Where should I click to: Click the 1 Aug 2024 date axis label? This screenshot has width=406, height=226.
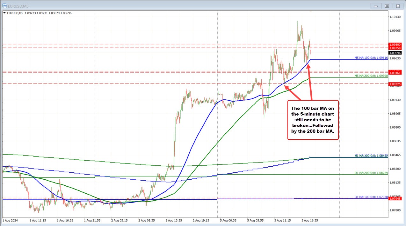[10, 220]
